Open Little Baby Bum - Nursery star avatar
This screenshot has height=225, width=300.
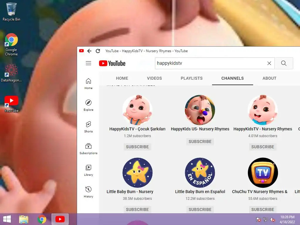[x=137, y=173]
